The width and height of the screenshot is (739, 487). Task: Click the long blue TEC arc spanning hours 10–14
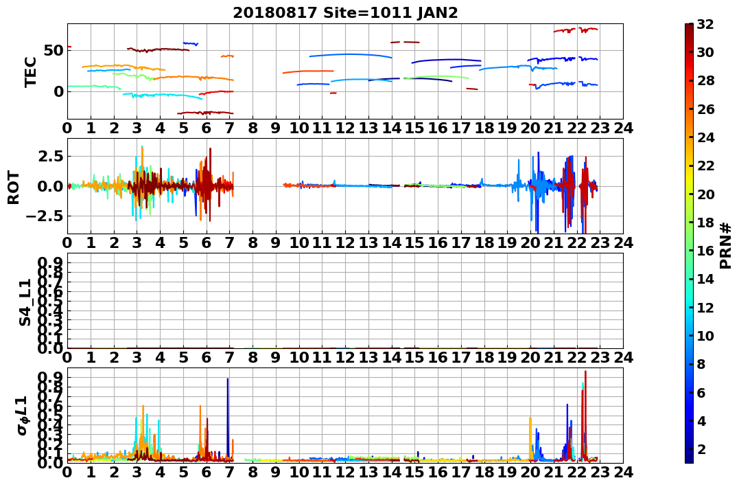coord(351,55)
